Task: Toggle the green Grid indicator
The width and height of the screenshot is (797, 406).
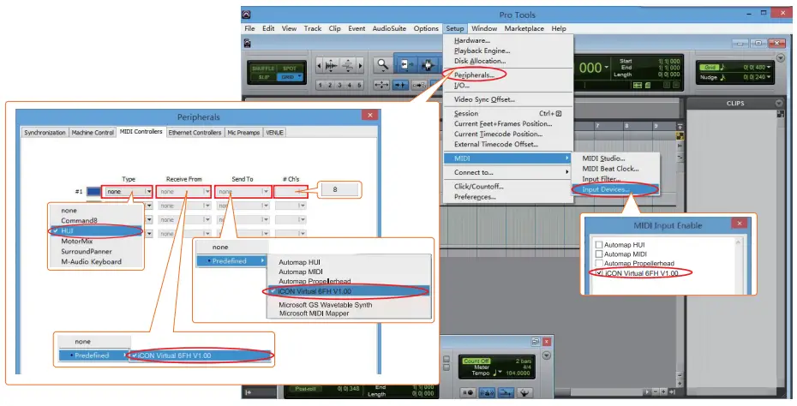Action: [710, 67]
